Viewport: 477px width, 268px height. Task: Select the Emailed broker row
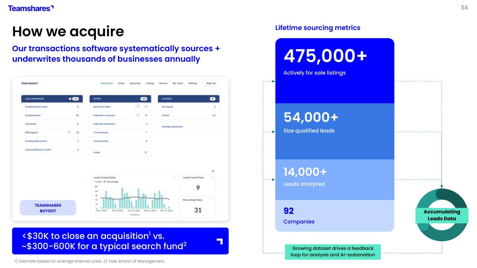click(33, 115)
